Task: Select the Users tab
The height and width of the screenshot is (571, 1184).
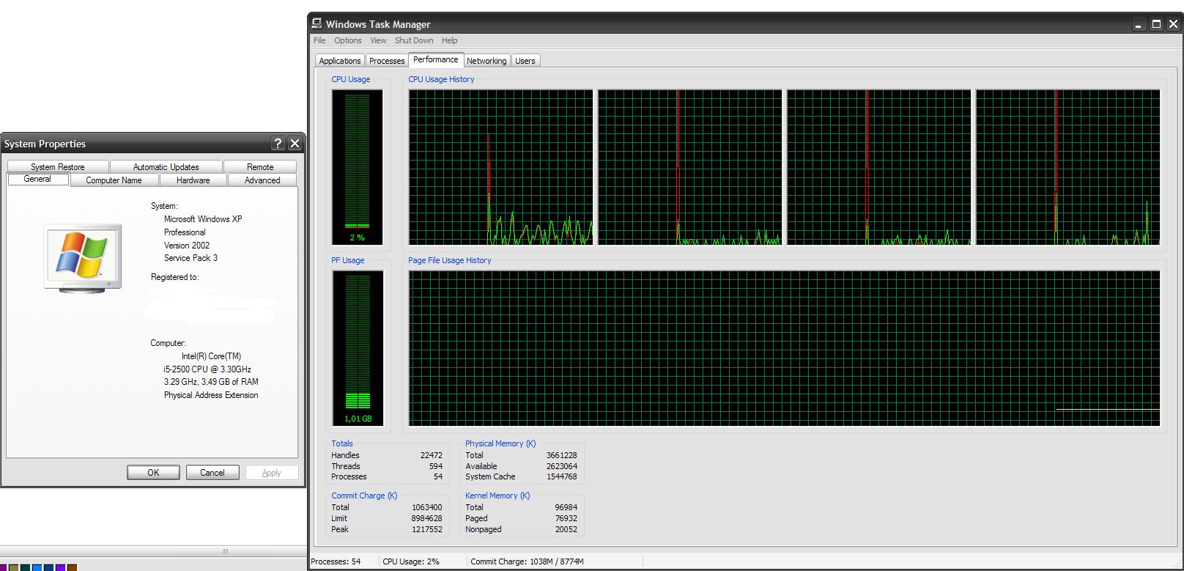Action: [x=525, y=61]
